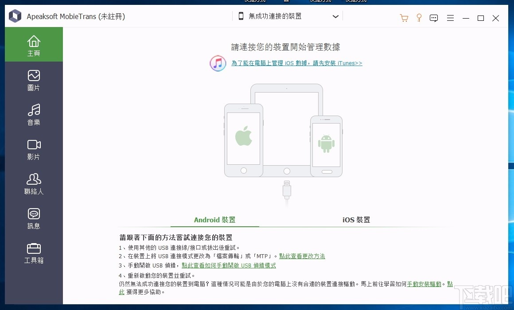Click the Android phone illustration
The image size is (514, 310).
point(326,146)
